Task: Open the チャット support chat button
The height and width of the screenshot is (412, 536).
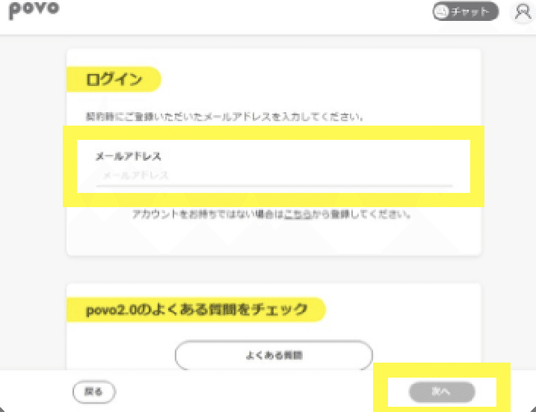Action: (466, 12)
